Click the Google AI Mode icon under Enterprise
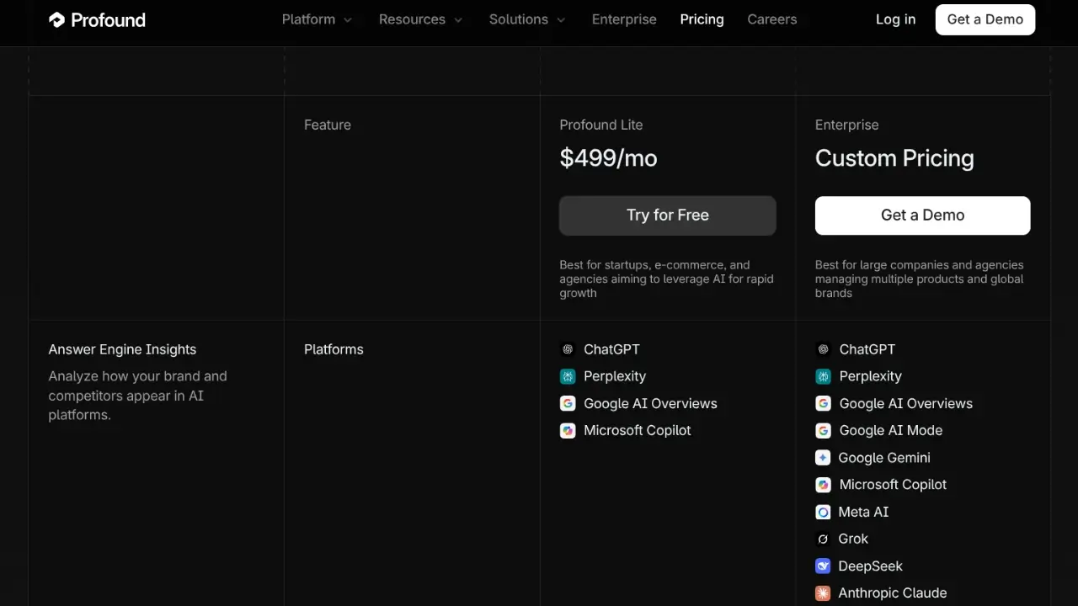This screenshot has height=606, width=1078. 824,430
